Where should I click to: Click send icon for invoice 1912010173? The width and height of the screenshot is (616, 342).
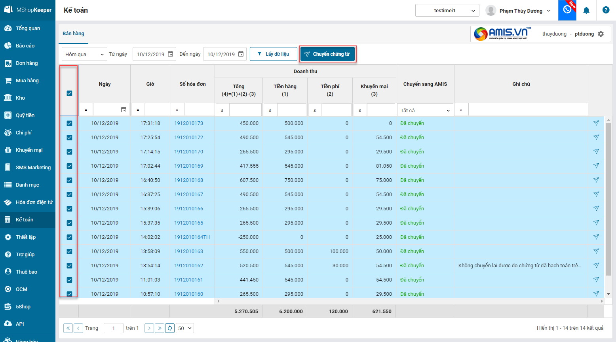[x=596, y=123]
